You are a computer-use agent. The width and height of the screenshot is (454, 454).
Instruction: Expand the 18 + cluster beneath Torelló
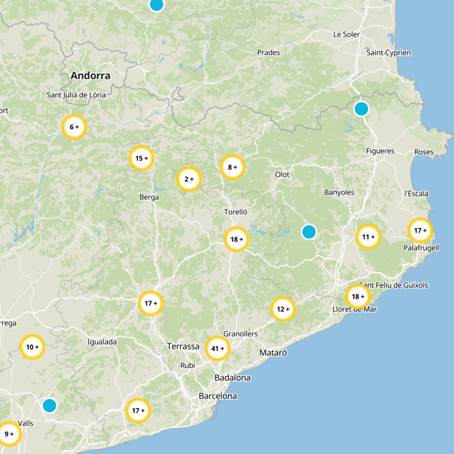pyautogui.click(x=237, y=239)
